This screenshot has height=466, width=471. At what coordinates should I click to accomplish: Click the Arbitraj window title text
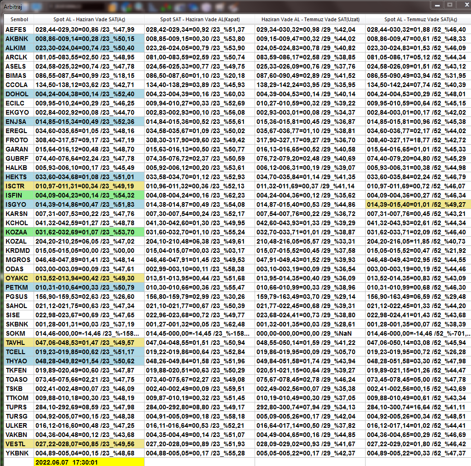pyautogui.click(x=12, y=6)
